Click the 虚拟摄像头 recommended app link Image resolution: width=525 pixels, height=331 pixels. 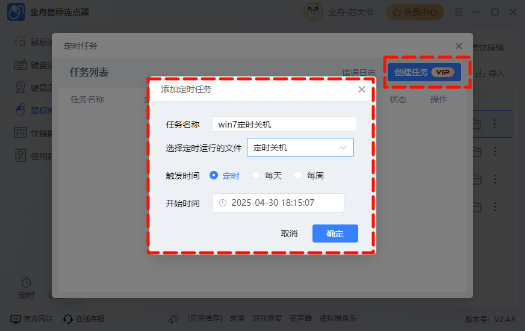pyautogui.click(x=338, y=318)
